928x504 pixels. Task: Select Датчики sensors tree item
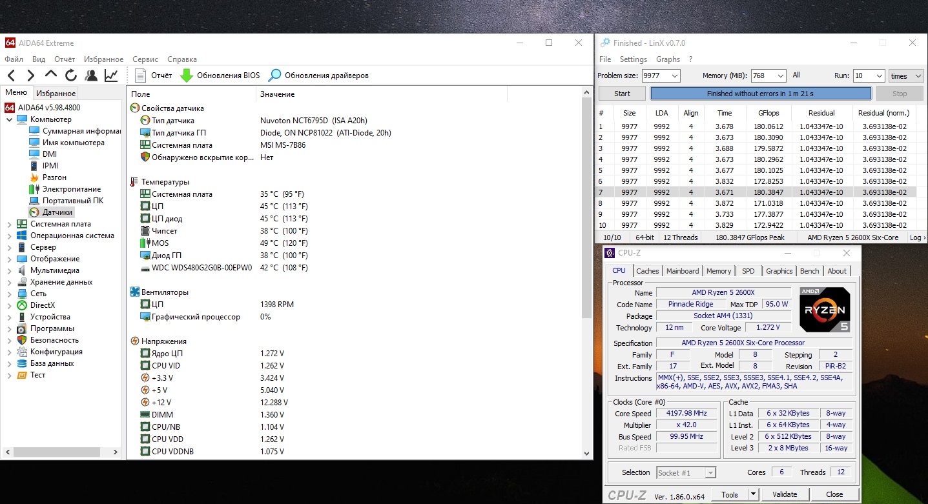(x=52, y=212)
